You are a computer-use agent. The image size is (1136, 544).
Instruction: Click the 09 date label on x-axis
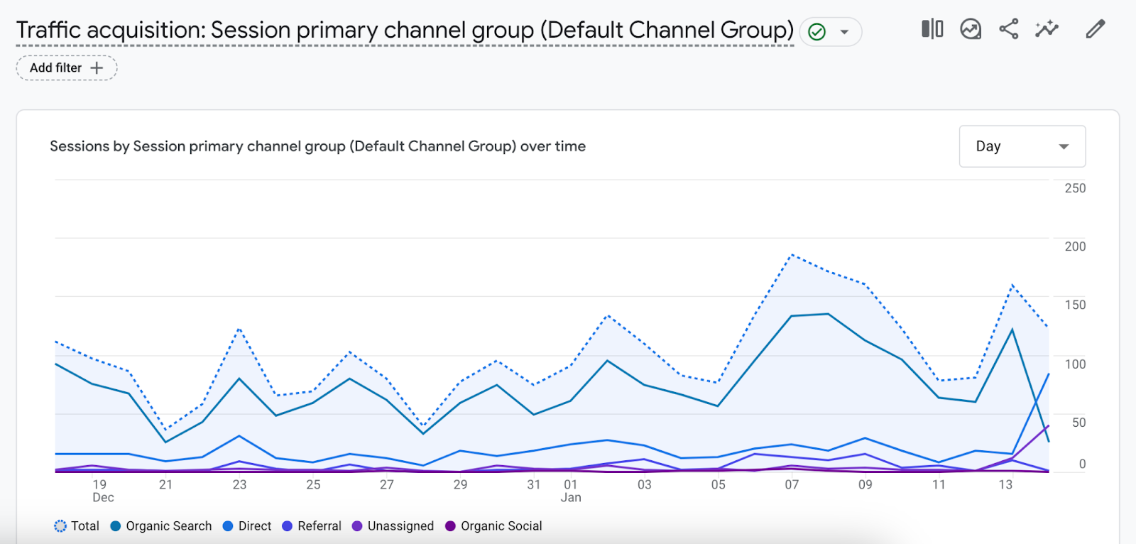(865, 484)
